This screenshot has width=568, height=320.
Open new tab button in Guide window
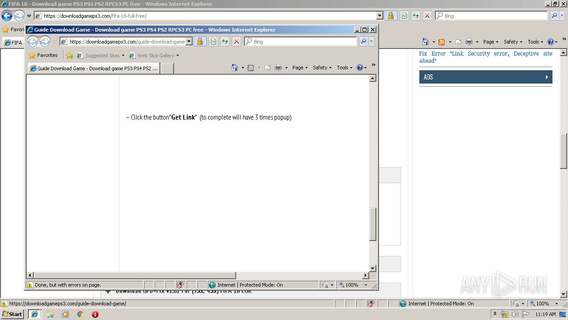(167, 68)
